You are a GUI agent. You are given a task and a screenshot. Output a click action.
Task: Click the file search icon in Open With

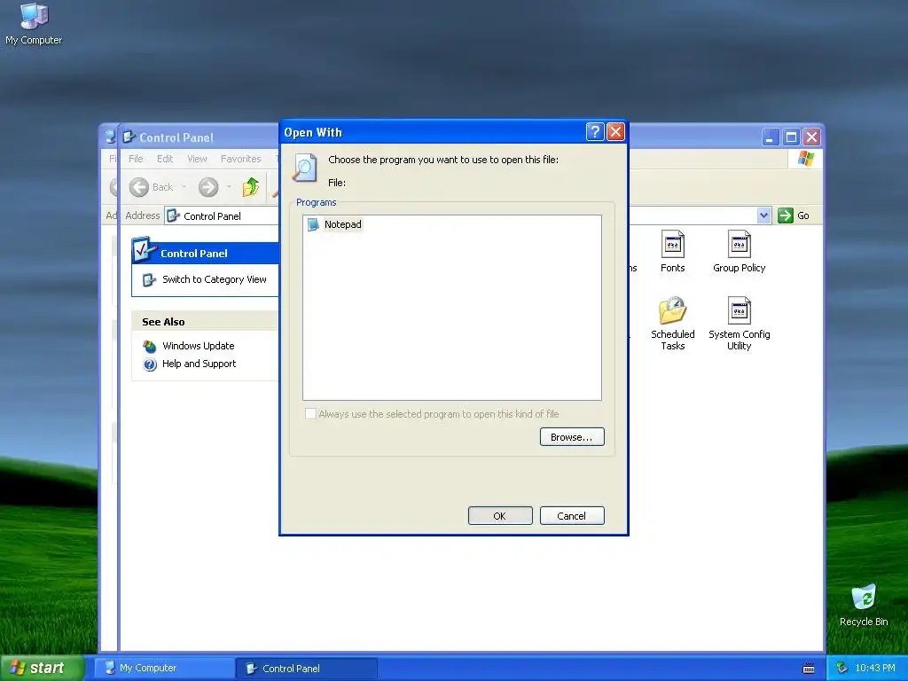[305, 168]
